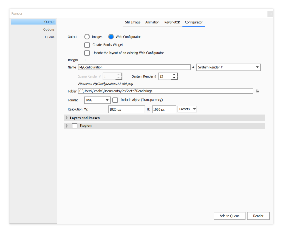This screenshot has height=232, width=284.
Task: Click the Add to Queue button
Action: click(229, 216)
